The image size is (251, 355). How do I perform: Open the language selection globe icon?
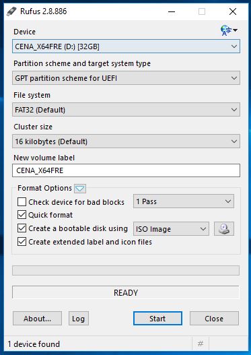point(229,30)
